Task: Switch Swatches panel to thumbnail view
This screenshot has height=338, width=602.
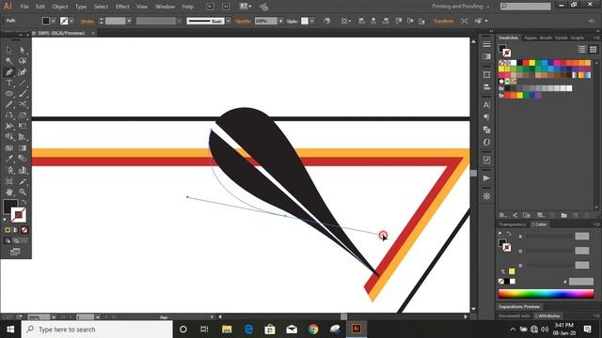Action: [x=594, y=49]
